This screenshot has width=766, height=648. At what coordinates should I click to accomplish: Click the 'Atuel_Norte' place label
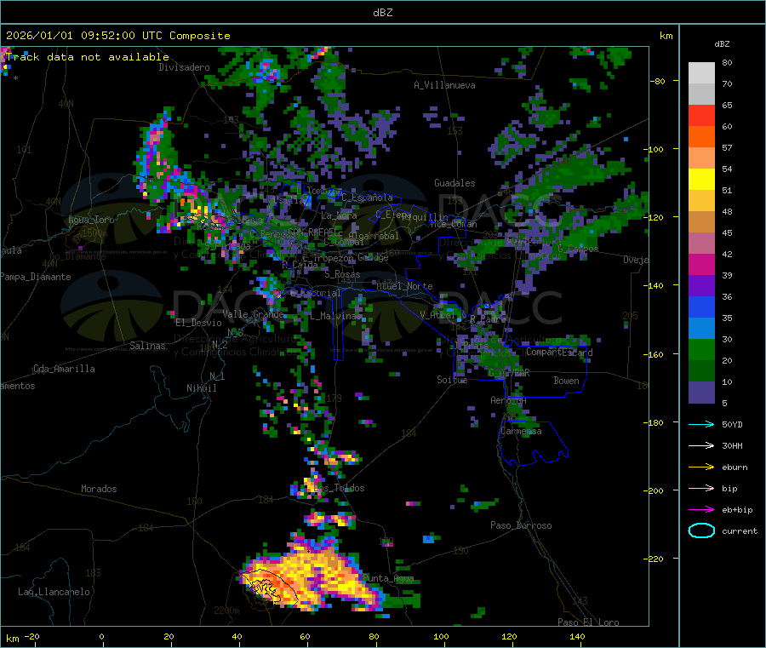pos(404,286)
